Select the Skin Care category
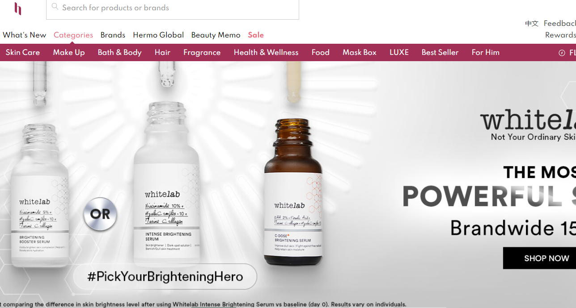576x308 pixels. click(x=23, y=52)
